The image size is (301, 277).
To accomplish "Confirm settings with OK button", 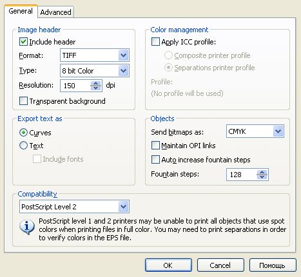I will coord(168,265).
